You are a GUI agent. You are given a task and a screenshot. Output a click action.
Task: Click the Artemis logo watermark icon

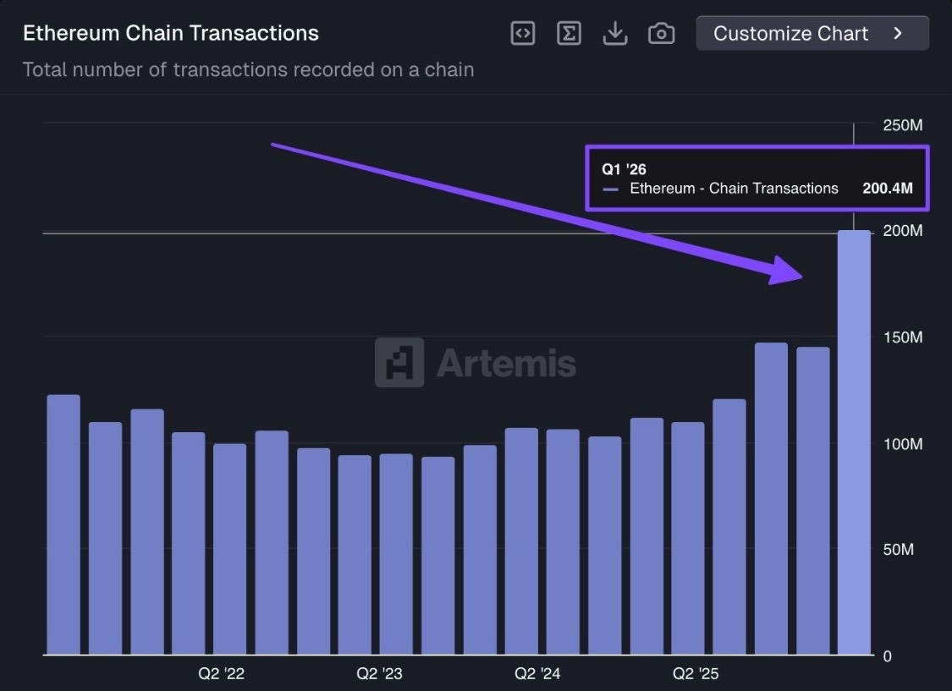399,363
